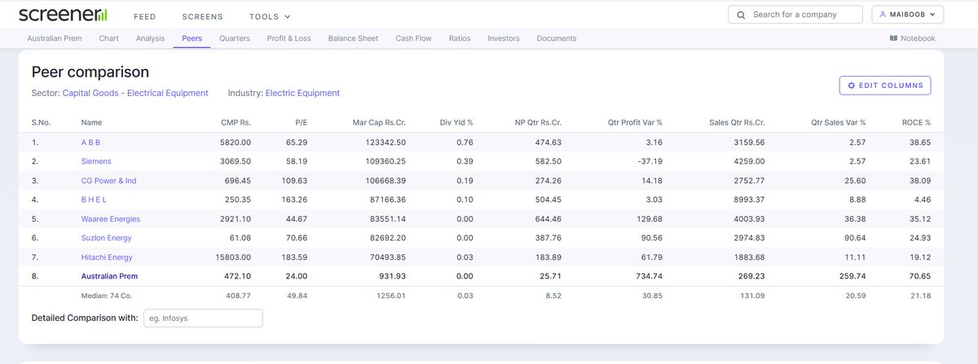Go to FEED in top navigation
Viewport: 978px width, 364px height.
(x=144, y=16)
